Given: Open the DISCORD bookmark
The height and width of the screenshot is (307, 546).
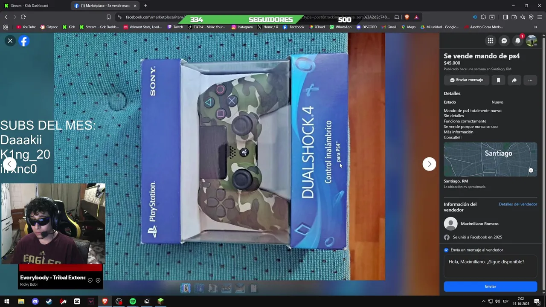Looking at the screenshot, I should click(x=366, y=27).
